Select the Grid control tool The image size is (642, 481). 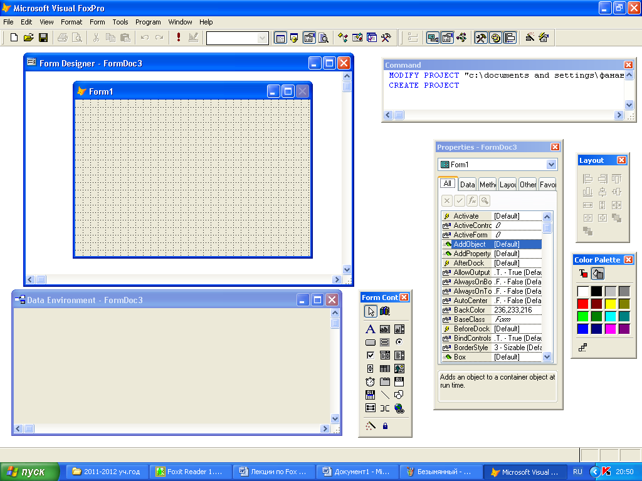coord(385,368)
